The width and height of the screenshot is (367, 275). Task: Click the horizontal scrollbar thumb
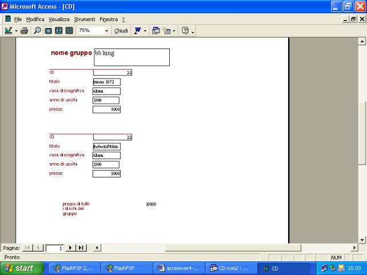pyautogui.click(x=233, y=248)
